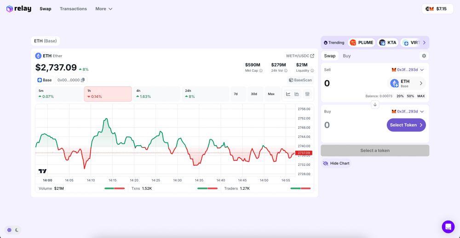Click the MetaMask fox icon in Buy row
Screen dimensions: 460x238
point(394,111)
